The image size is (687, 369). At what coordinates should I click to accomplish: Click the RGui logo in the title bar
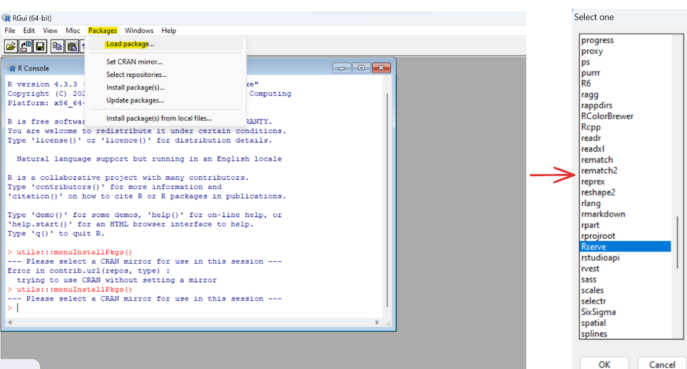[x=6, y=18]
